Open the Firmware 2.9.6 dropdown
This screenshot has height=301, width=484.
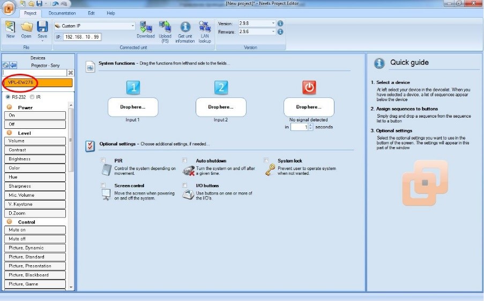click(x=273, y=32)
